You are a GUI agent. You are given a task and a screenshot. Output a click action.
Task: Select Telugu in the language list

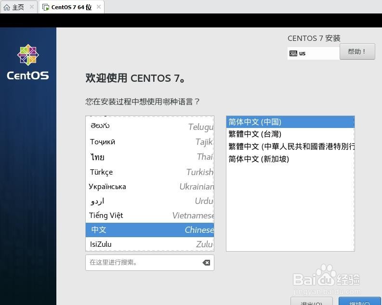tap(150, 126)
